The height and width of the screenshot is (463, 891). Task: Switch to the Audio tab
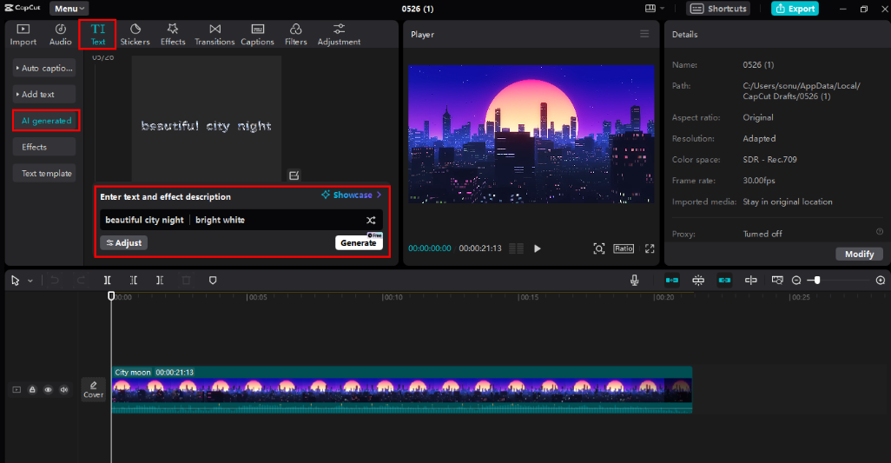coord(60,35)
